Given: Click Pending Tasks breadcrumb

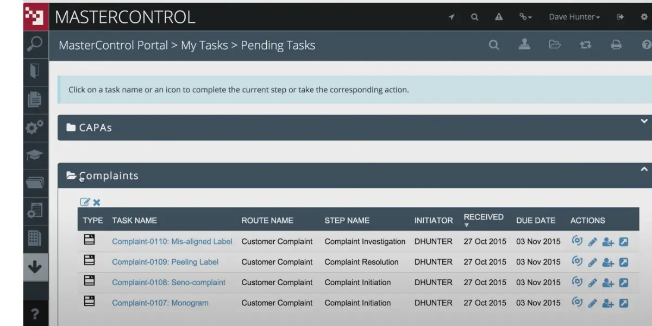Looking at the screenshot, I should click(x=278, y=46).
